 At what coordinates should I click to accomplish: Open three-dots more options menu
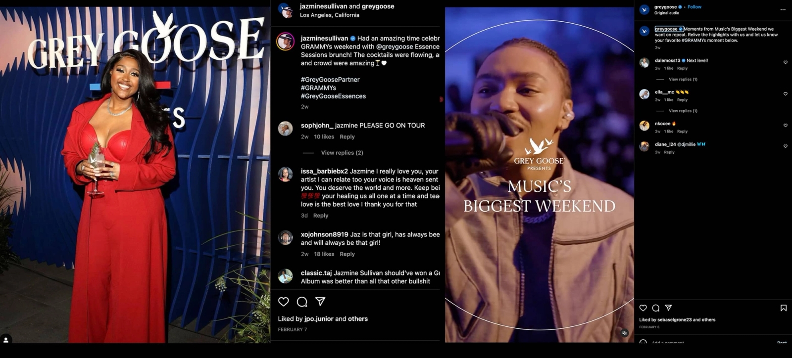coord(783,9)
